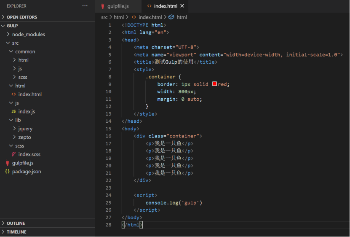Open the Explorer more actions ellipsis
Image resolution: width=350 pixels, height=237 pixels.
(85, 6)
